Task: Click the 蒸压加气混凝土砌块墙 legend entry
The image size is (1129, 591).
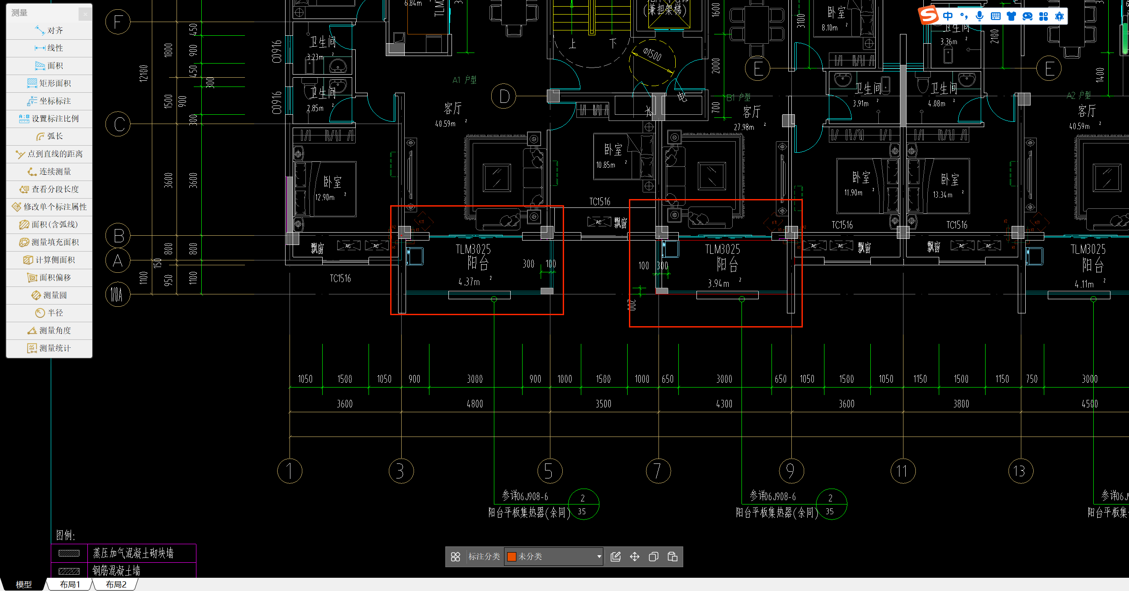Action: 133,553
